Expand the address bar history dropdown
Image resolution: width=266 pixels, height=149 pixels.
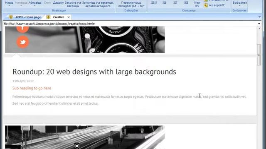point(259,24)
